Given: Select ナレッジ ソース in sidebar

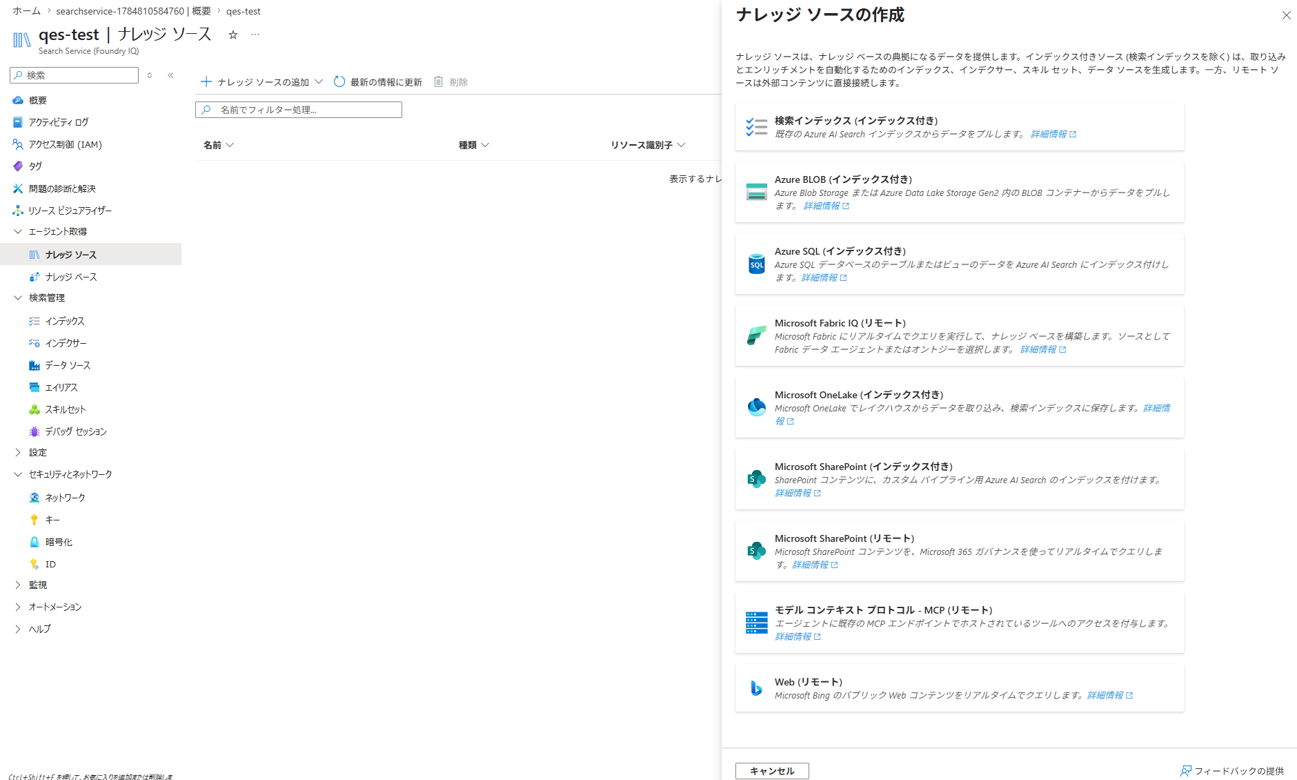Looking at the screenshot, I should (90, 255).
